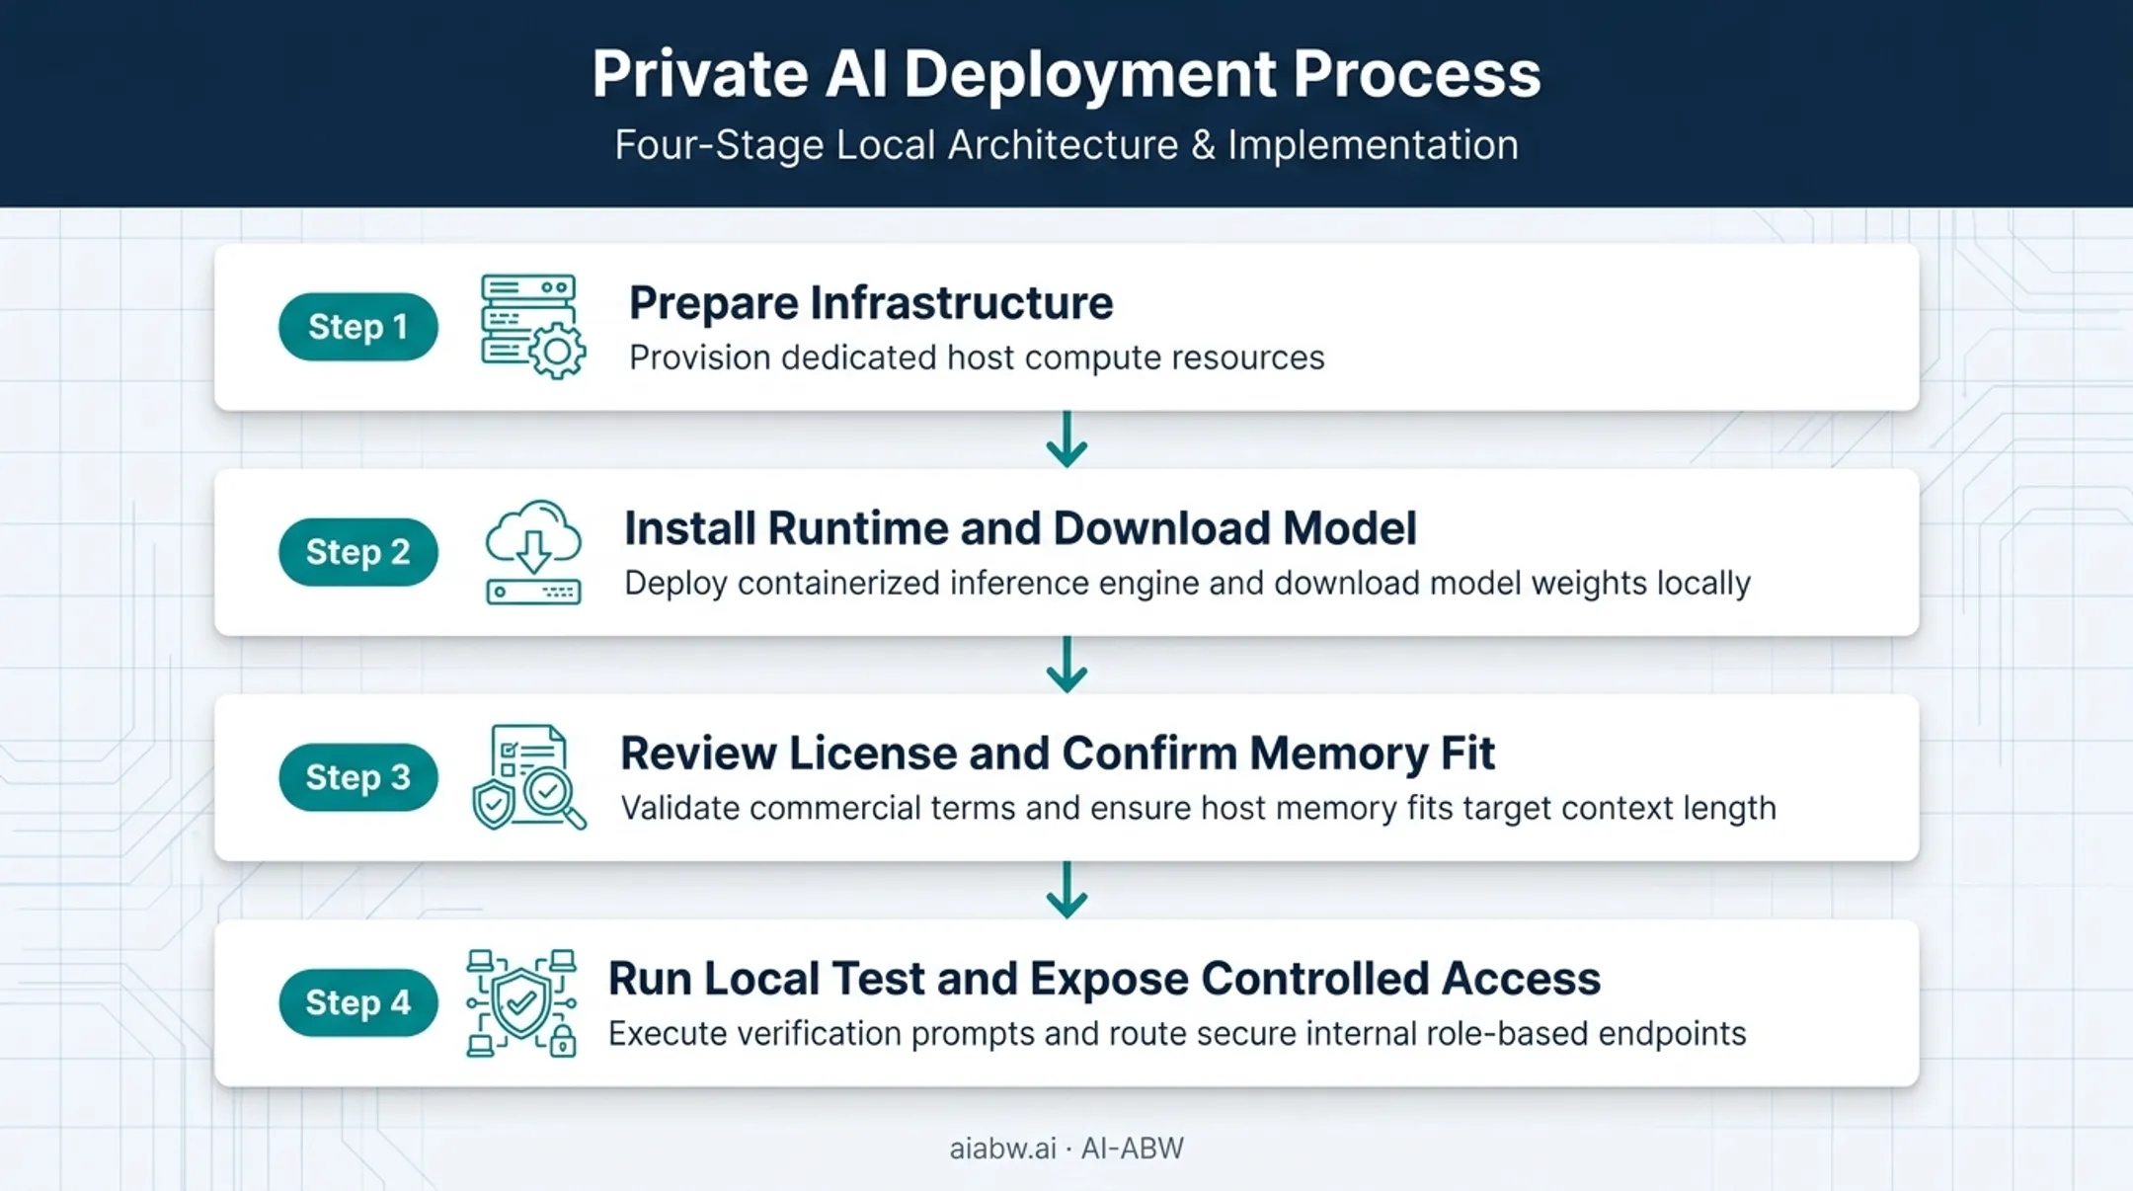Click text Validate commercial terms description
The height and width of the screenshot is (1191, 2133).
1198,808
